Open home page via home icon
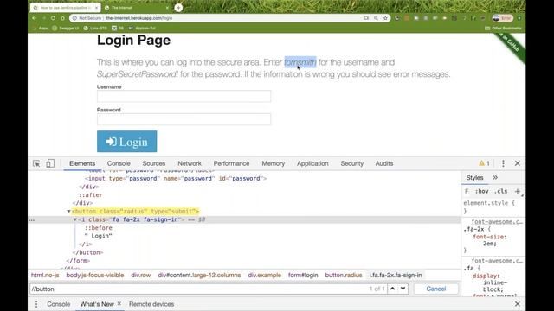554x311 pixels. coord(62,18)
